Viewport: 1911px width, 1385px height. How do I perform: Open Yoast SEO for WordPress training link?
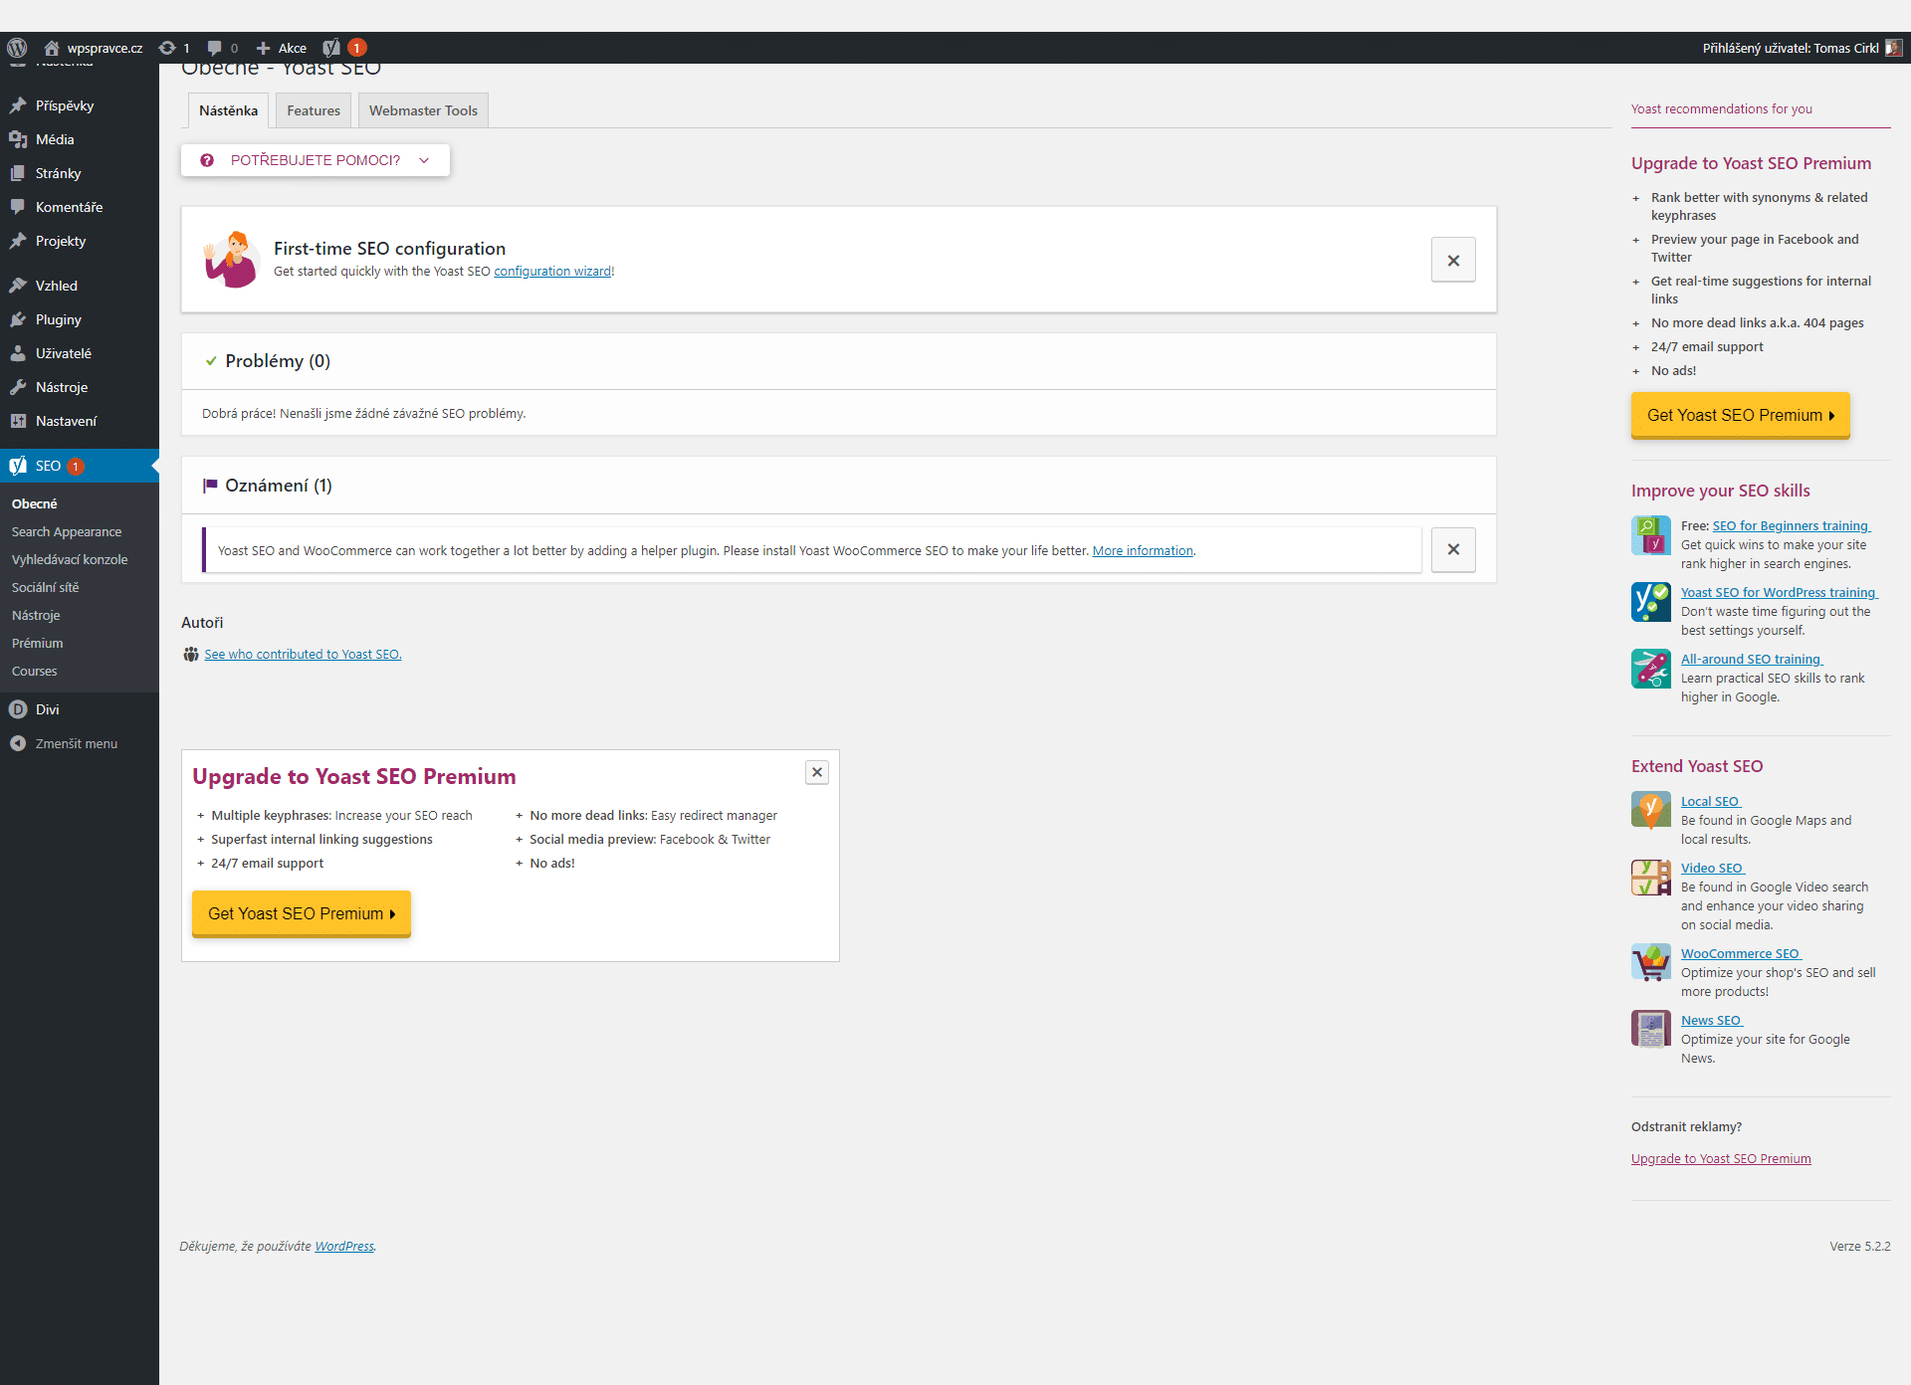1779,593
